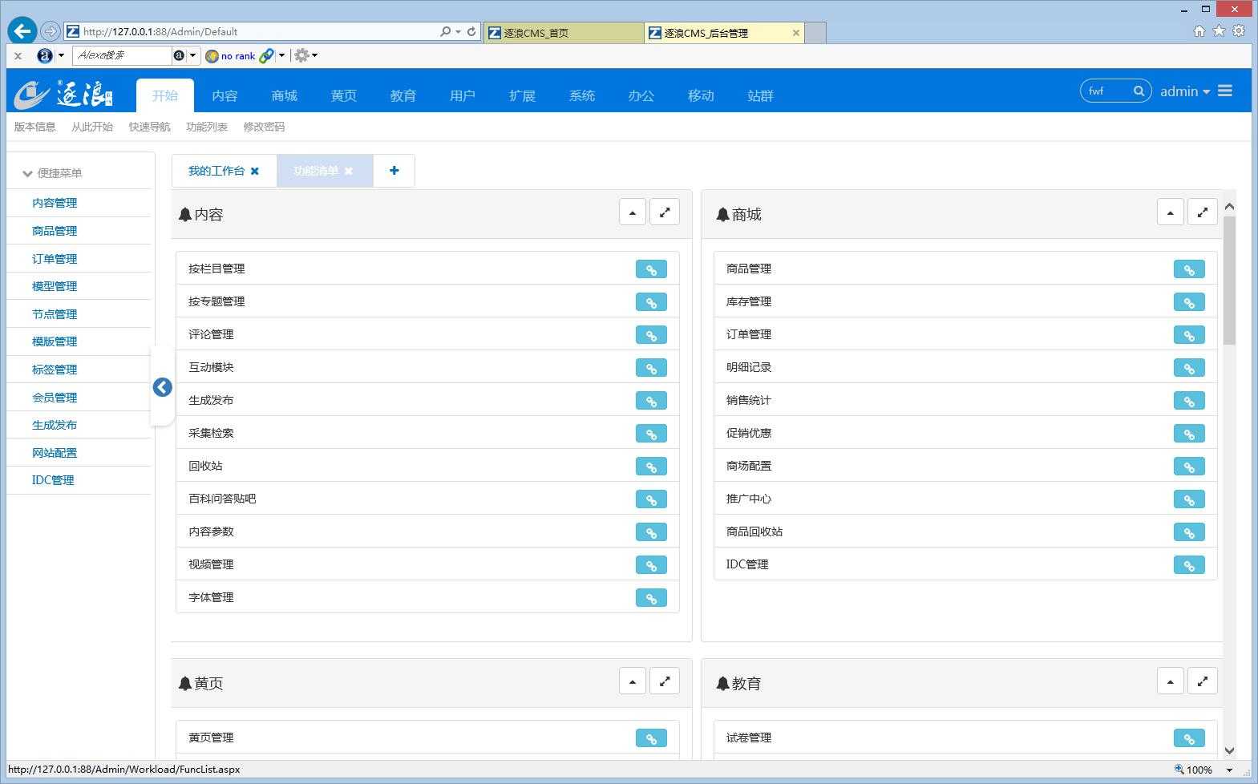
Task: Open link icon for 试卷管理 row
Action: [x=1189, y=738]
